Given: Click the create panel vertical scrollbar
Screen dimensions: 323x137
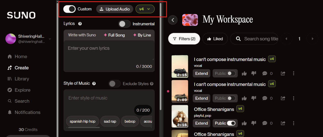Looking at the screenshot, I should (x=161, y=57).
